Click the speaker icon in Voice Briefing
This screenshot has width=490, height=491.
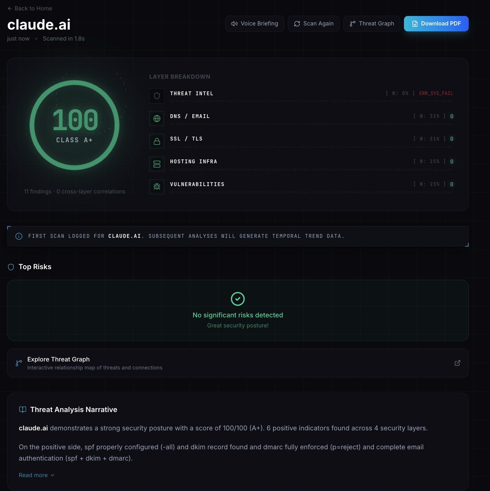[x=234, y=24]
